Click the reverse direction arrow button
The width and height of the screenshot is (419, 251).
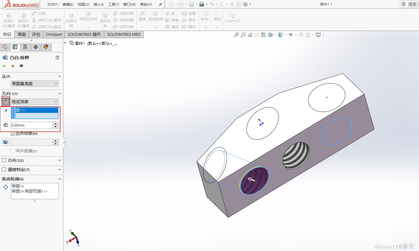6,102
